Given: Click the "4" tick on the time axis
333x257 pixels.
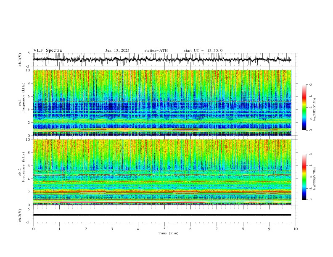Looking at the screenshot, I should coord(138,229).
